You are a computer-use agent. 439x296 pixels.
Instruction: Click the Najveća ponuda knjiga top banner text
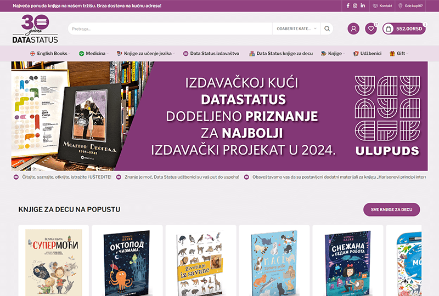point(87,5)
